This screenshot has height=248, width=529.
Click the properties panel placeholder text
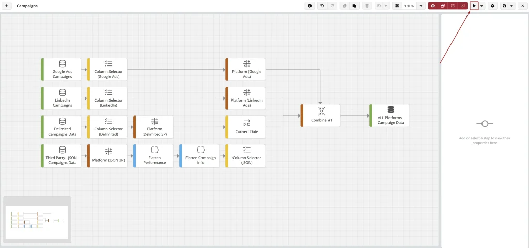(x=485, y=141)
